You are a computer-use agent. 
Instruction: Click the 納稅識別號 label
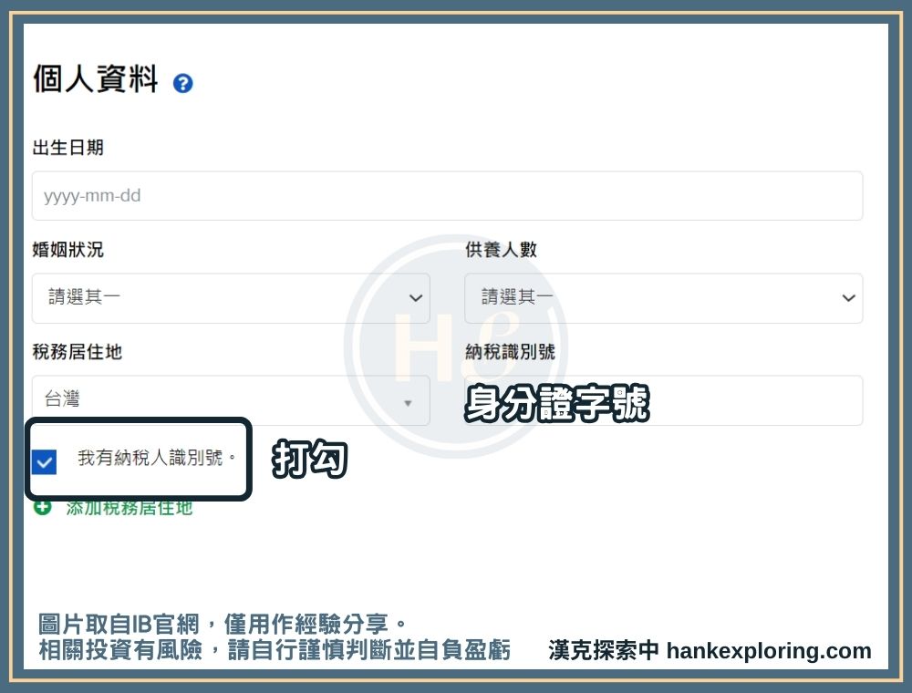[510, 352]
